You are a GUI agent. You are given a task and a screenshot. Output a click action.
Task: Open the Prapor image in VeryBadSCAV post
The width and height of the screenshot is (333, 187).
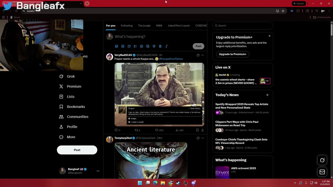click(159, 95)
